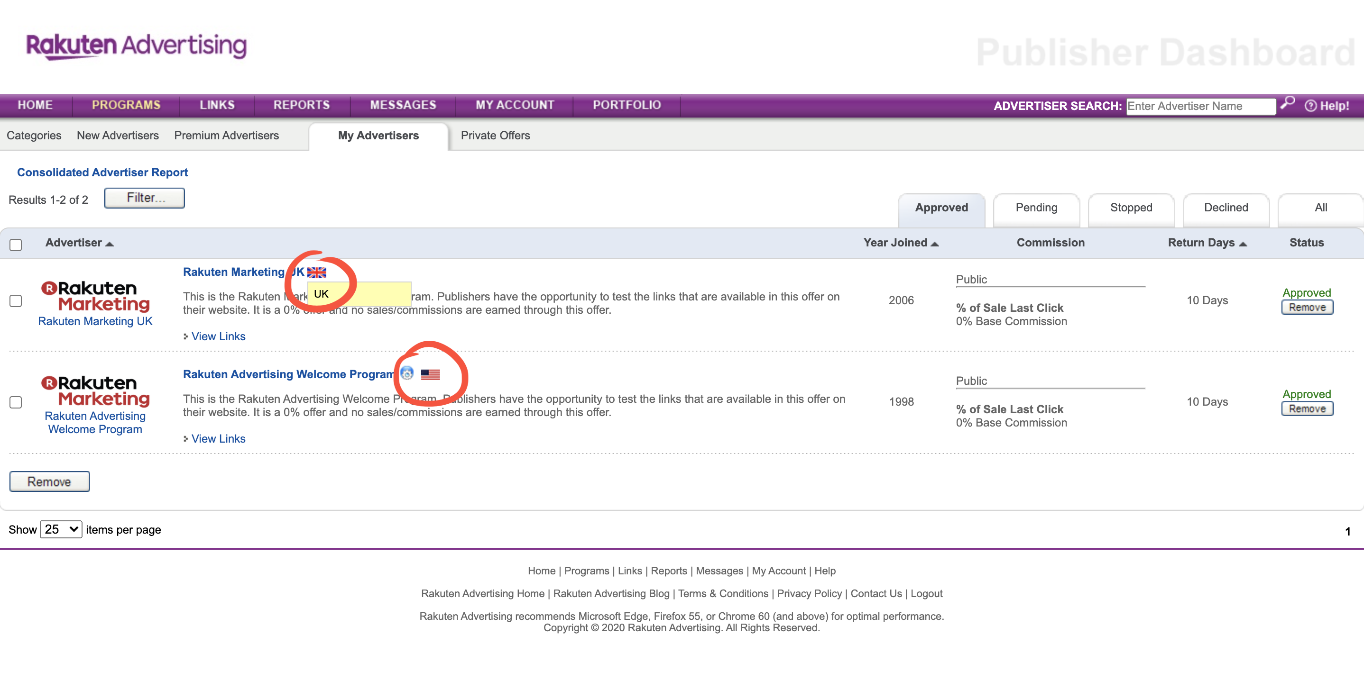
Task: Switch to New Advertisers tab
Action: (118, 136)
